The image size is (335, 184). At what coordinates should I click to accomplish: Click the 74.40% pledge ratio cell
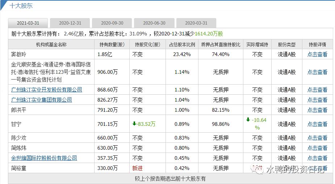tap(221, 54)
